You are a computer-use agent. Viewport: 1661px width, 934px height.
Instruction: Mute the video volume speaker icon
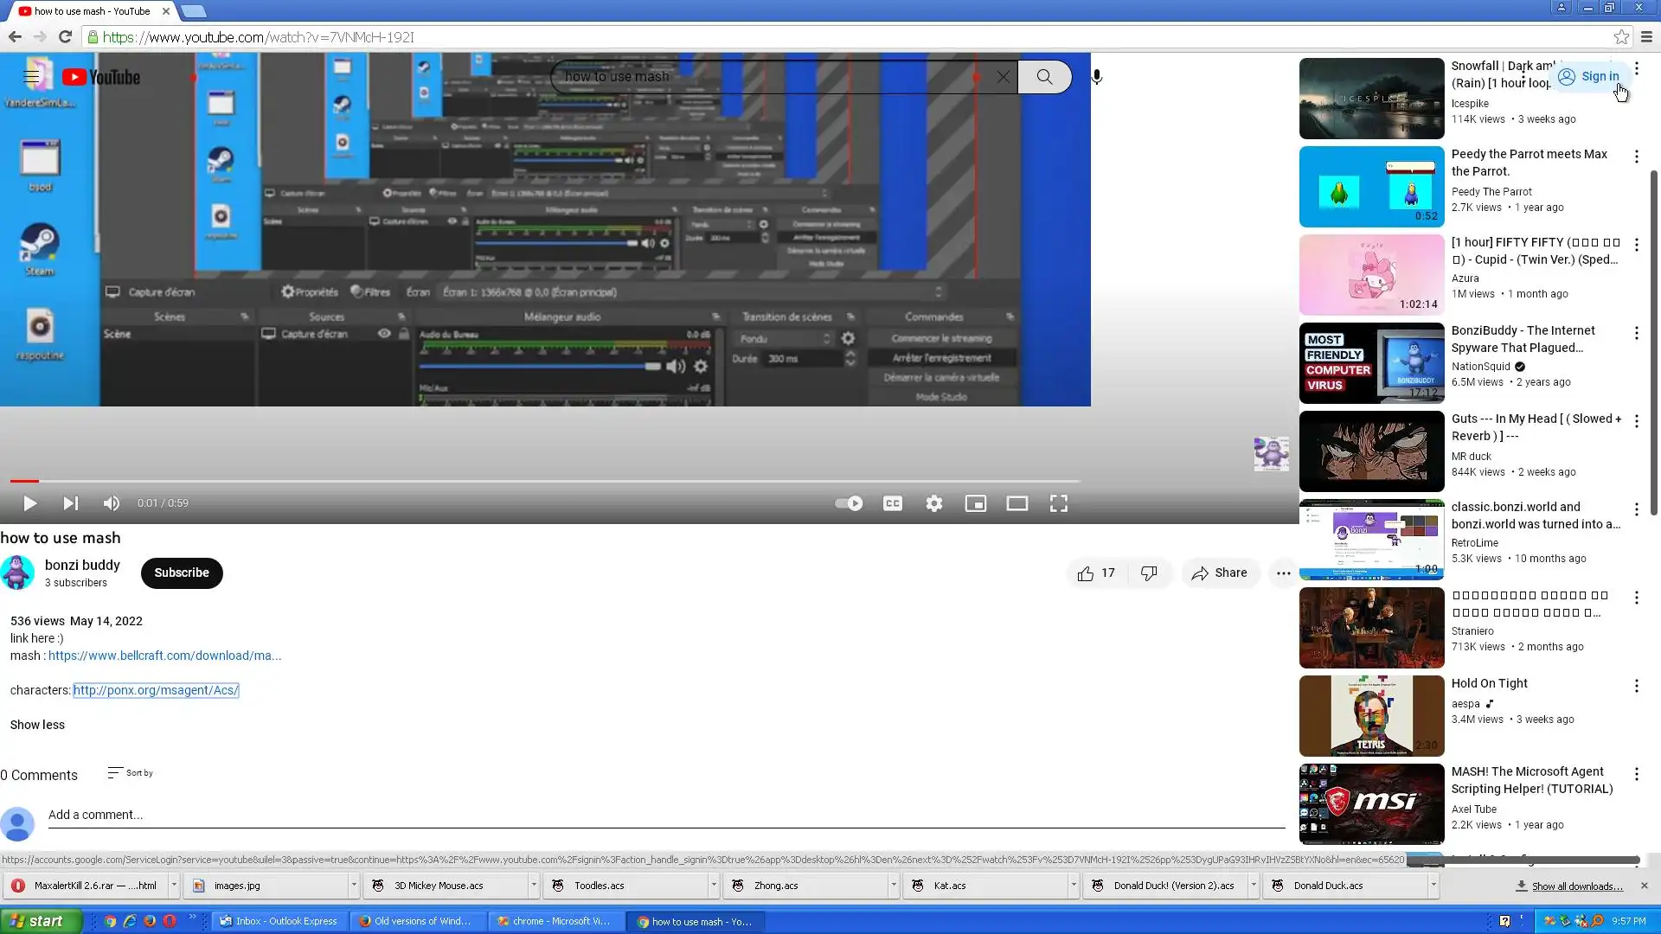(112, 503)
